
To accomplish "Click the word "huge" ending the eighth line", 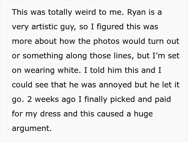I will 143,114.
